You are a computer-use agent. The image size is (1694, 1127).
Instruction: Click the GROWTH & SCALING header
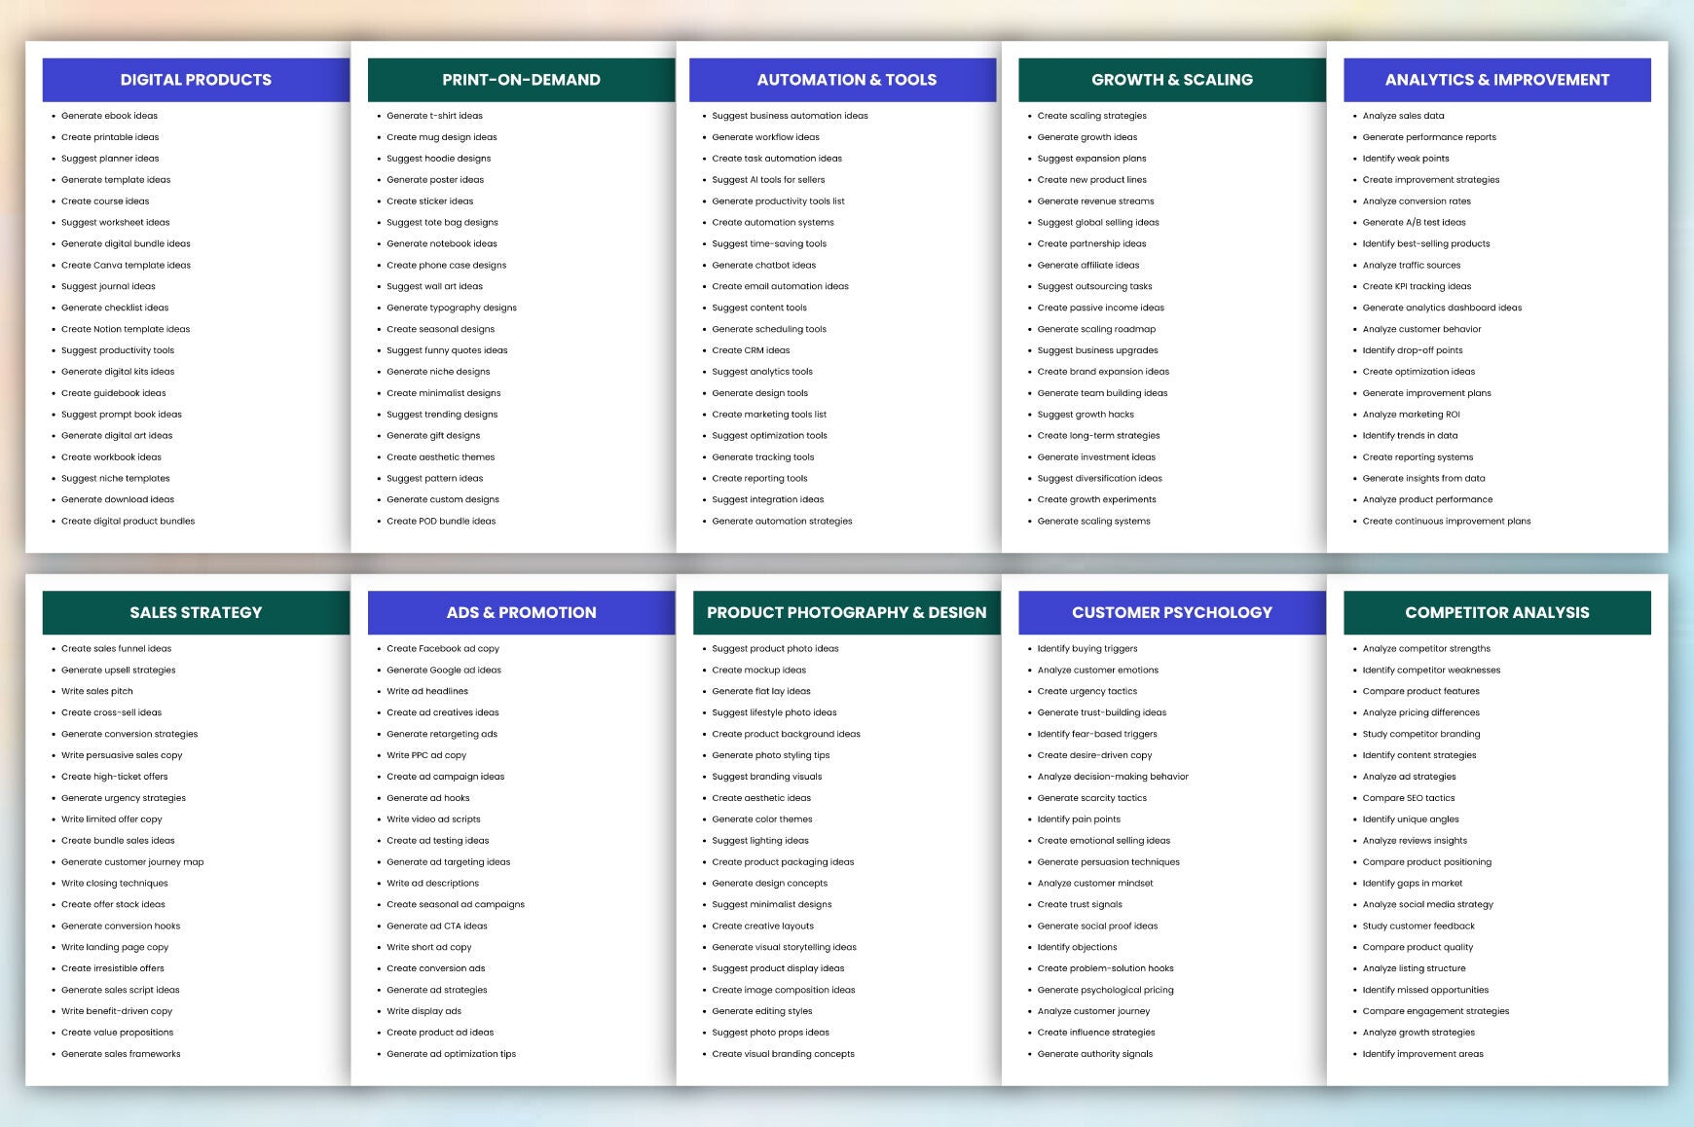pyautogui.click(x=1171, y=80)
